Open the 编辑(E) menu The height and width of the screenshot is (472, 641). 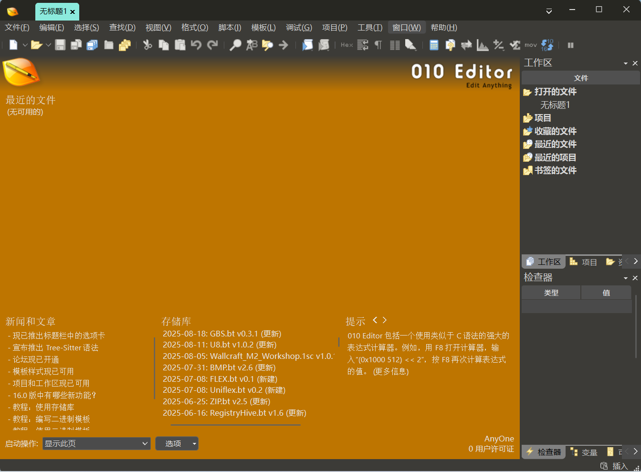click(x=52, y=27)
